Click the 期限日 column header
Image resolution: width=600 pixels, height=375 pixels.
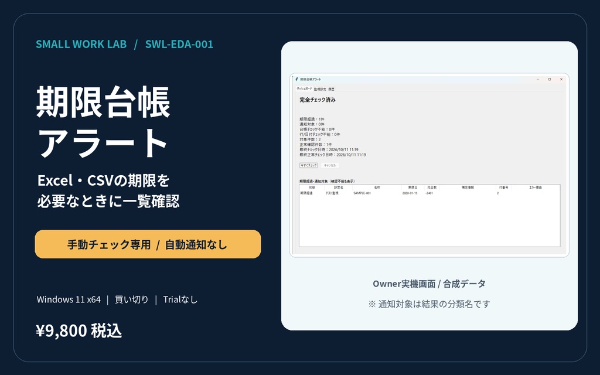click(x=412, y=187)
